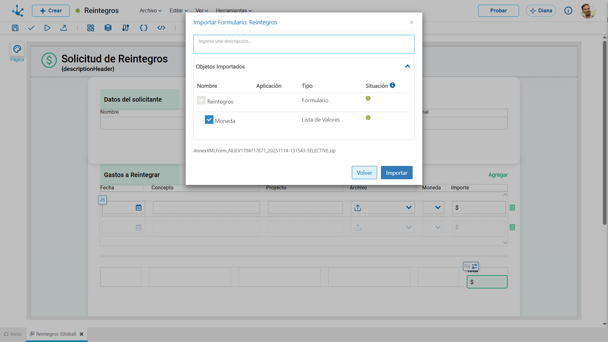Screen dimensions: 608x342
Task: Click the first row Concepto input
Action: coord(206,207)
